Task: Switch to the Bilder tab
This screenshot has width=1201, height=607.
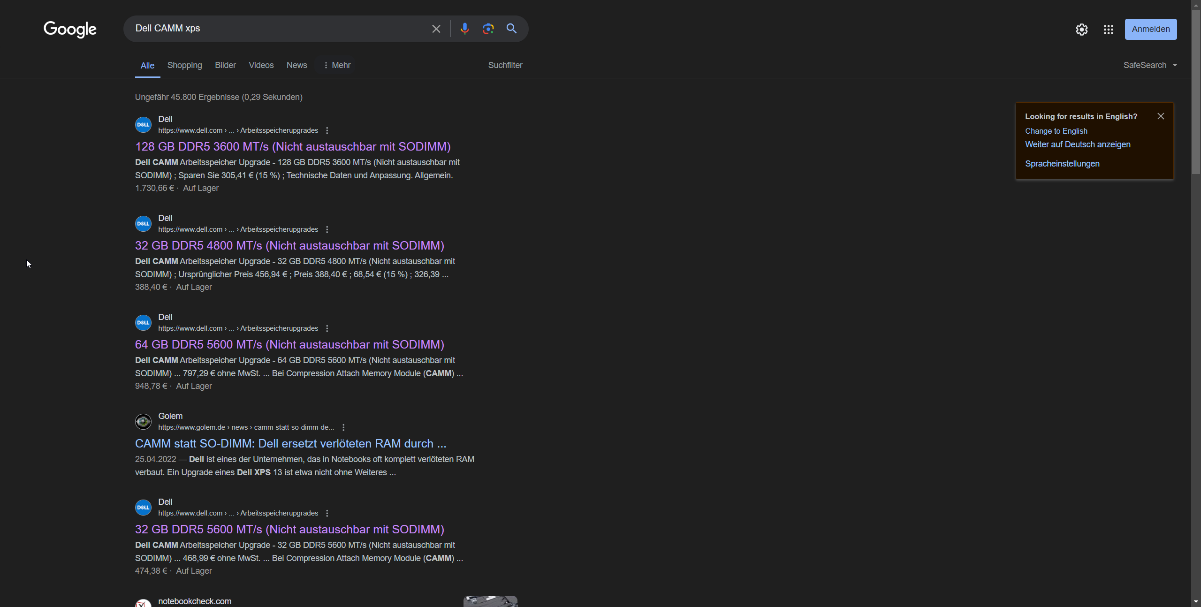Action: (x=225, y=65)
